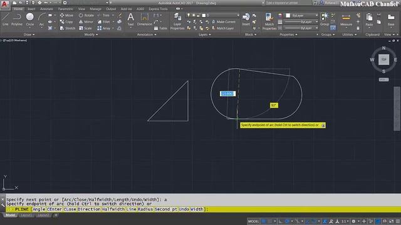Select the Arc tool
This screenshot has width=401, height=225.
tap(41, 19)
